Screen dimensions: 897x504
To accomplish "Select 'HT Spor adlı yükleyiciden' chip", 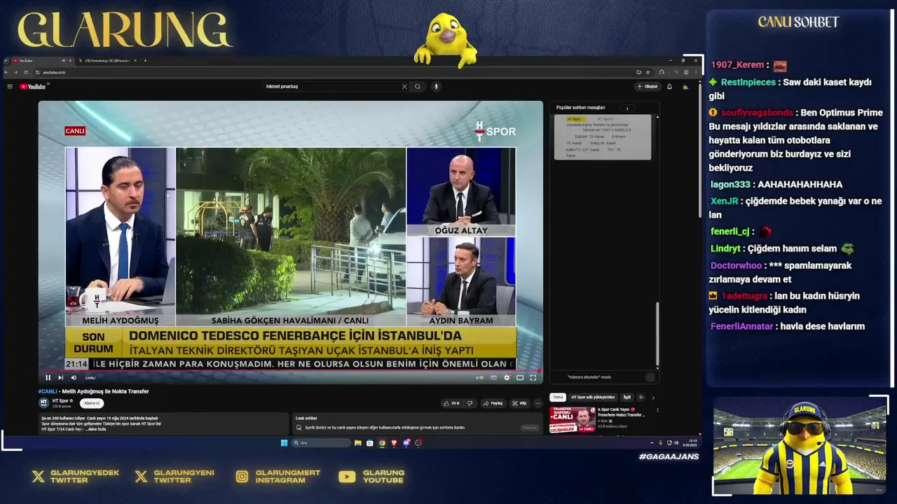I will click(593, 397).
